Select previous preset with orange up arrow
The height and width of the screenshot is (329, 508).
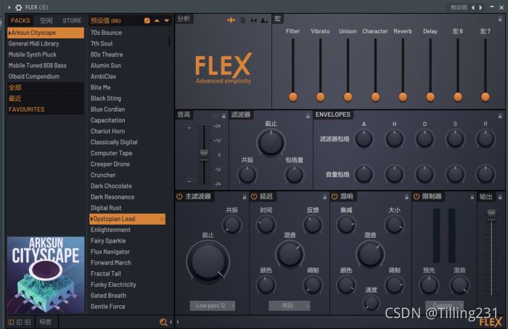click(x=157, y=21)
